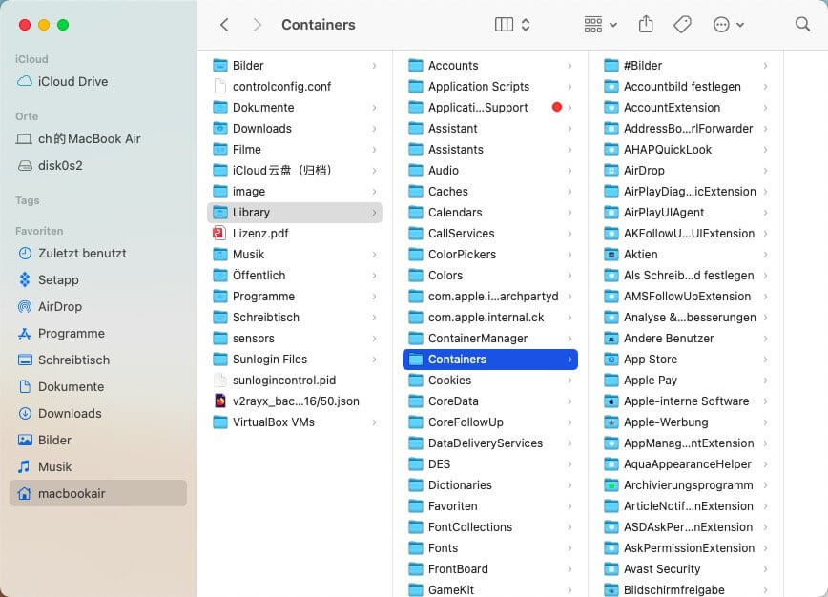Click the Downloads sidebar icon
The width and height of the screenshot is (828, 597).
tap(25, 413)
